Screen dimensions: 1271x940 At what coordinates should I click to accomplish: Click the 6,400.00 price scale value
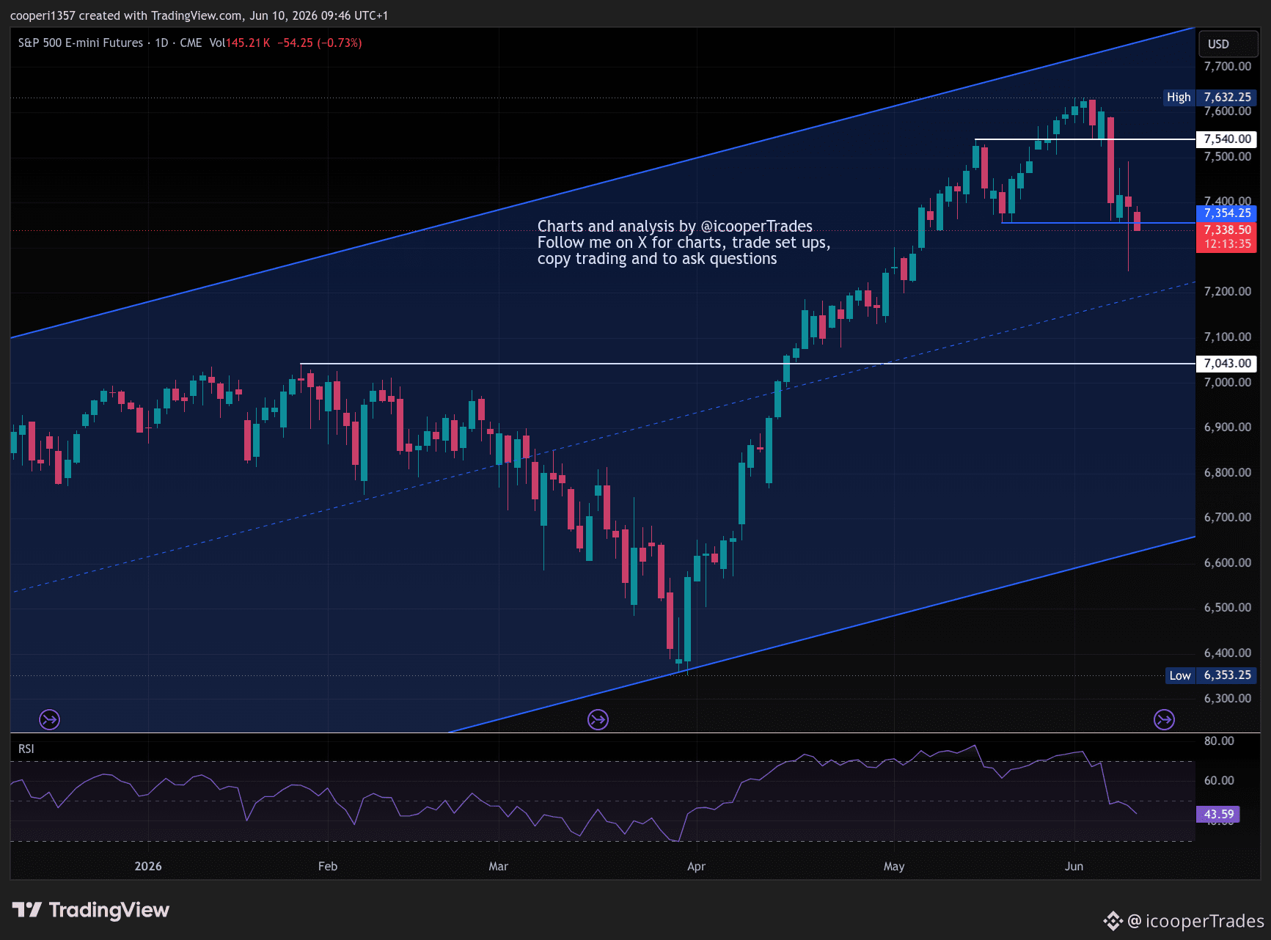(x=1228, y=653)
